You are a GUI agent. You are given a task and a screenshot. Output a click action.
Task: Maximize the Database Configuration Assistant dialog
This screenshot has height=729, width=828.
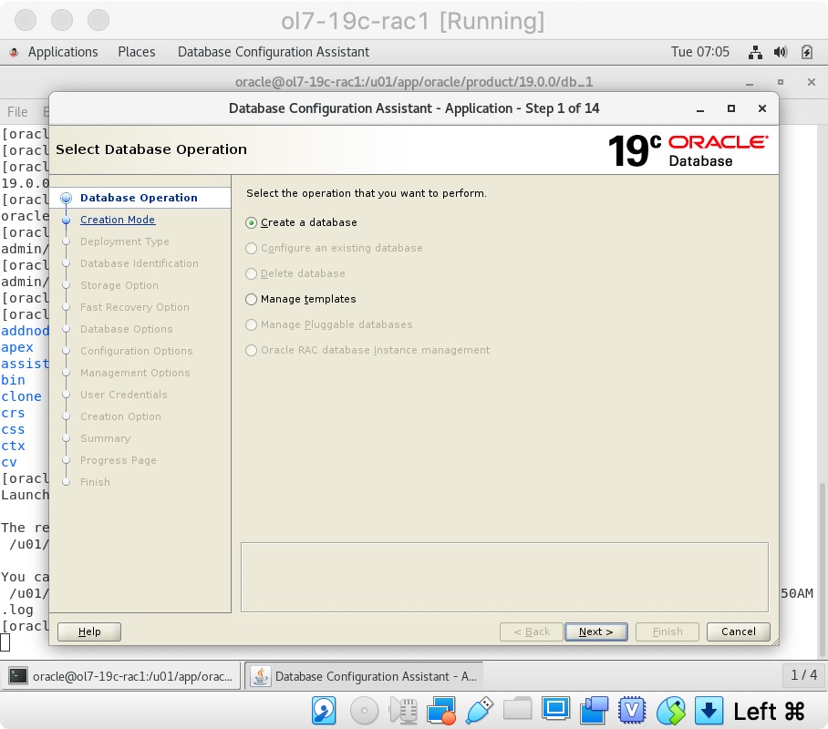coord(731,108)
